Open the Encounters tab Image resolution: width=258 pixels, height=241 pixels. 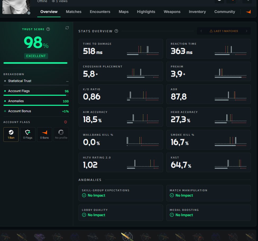pos(100,12)
